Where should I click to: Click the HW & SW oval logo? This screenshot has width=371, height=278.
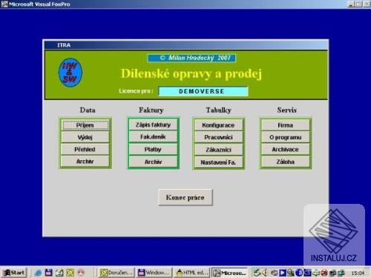click(x=70, y=73)
